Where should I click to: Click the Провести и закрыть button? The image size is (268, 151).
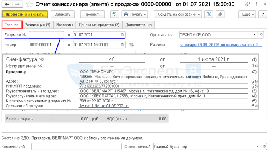point(25,14)
